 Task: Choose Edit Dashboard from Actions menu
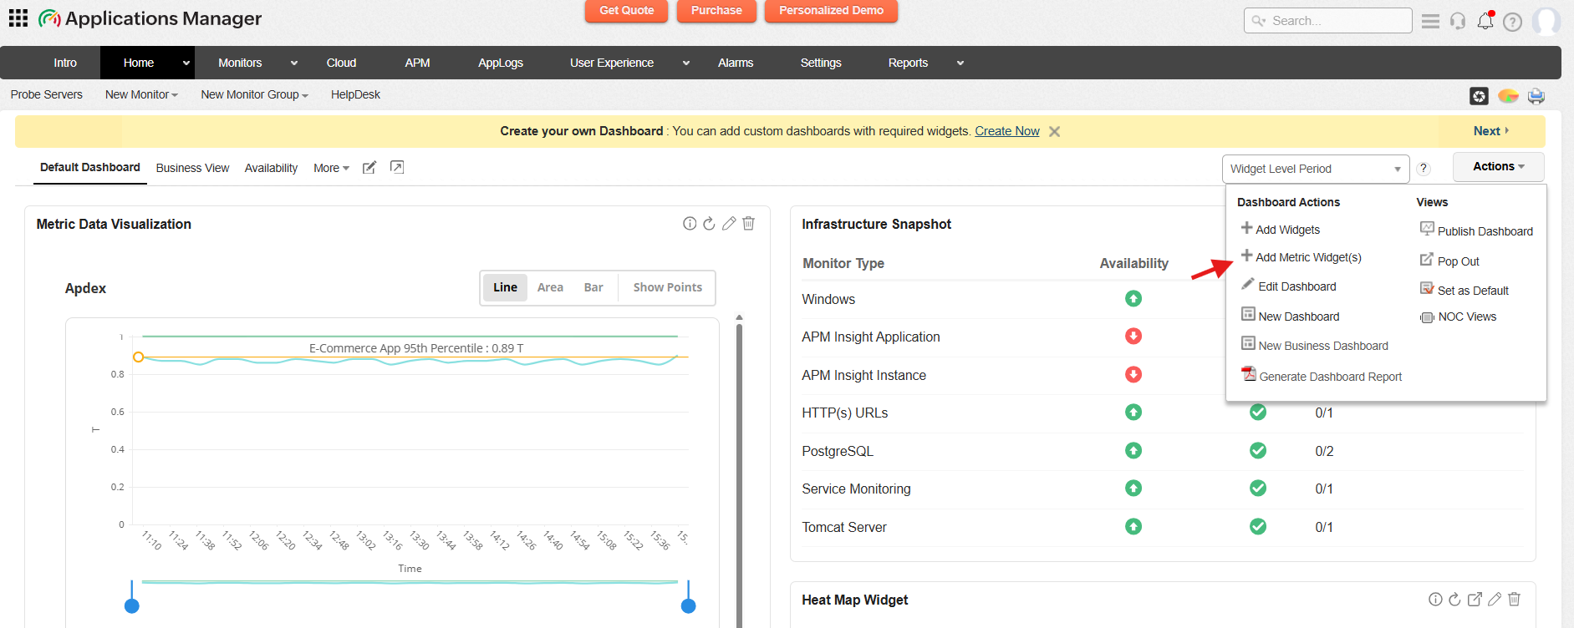coord(1289,286)
